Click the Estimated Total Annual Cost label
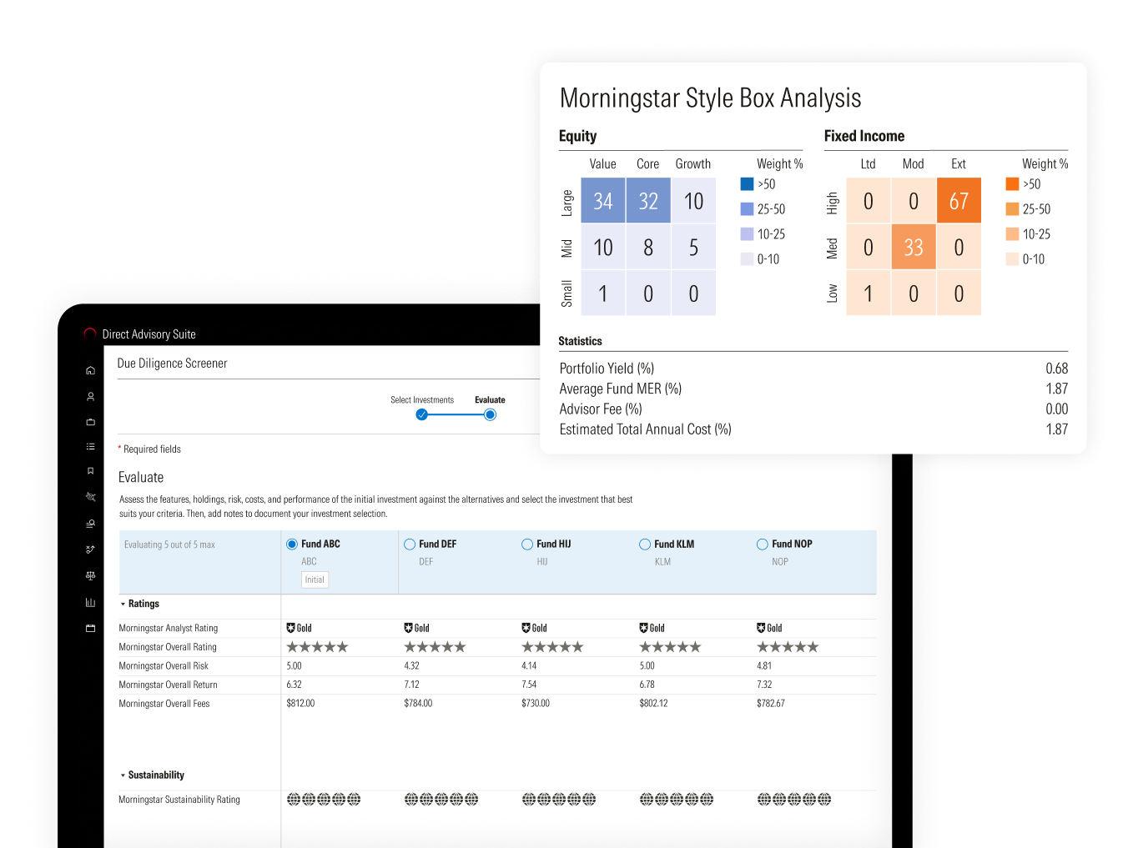Viewport: 1138px width, 848px height. [x=646, y=429]
